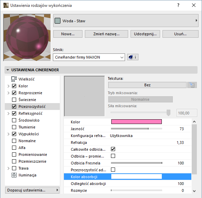This screenshot has width=202, height=198.
Task: Toggle the Kolor channel checkbox
Action: click(x=14, y=86)
